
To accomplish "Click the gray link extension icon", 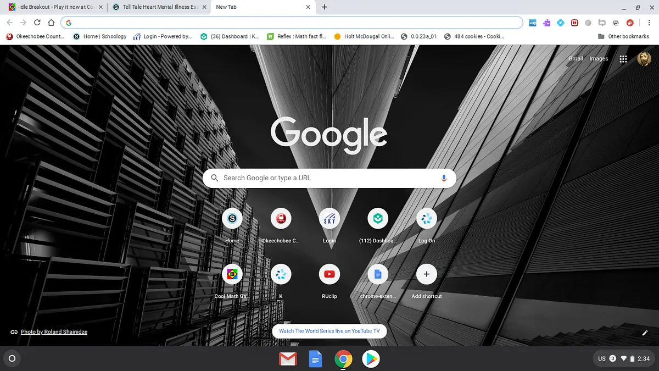I will pos(588,23).
